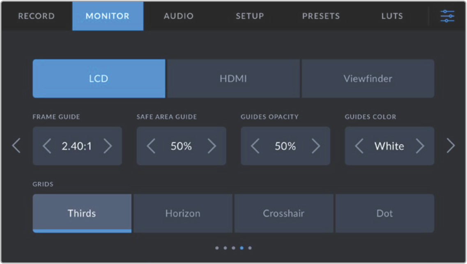This screenshot has width=467, height=264.
Task: Enable the Dot grid overlay
Action: [x=384, y=213]
